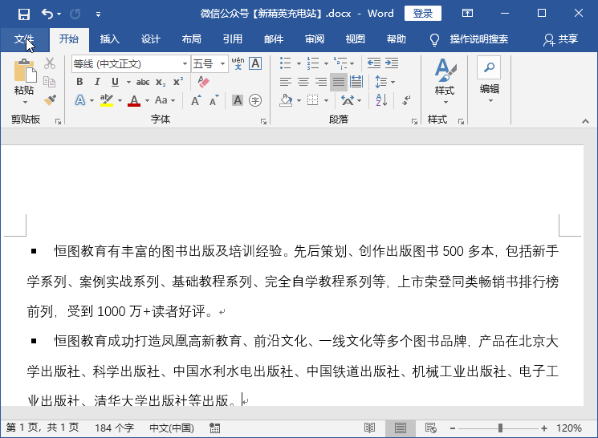Open the font color dropdown arrow
Screen dimensions: 598x438
pos(147,100)
